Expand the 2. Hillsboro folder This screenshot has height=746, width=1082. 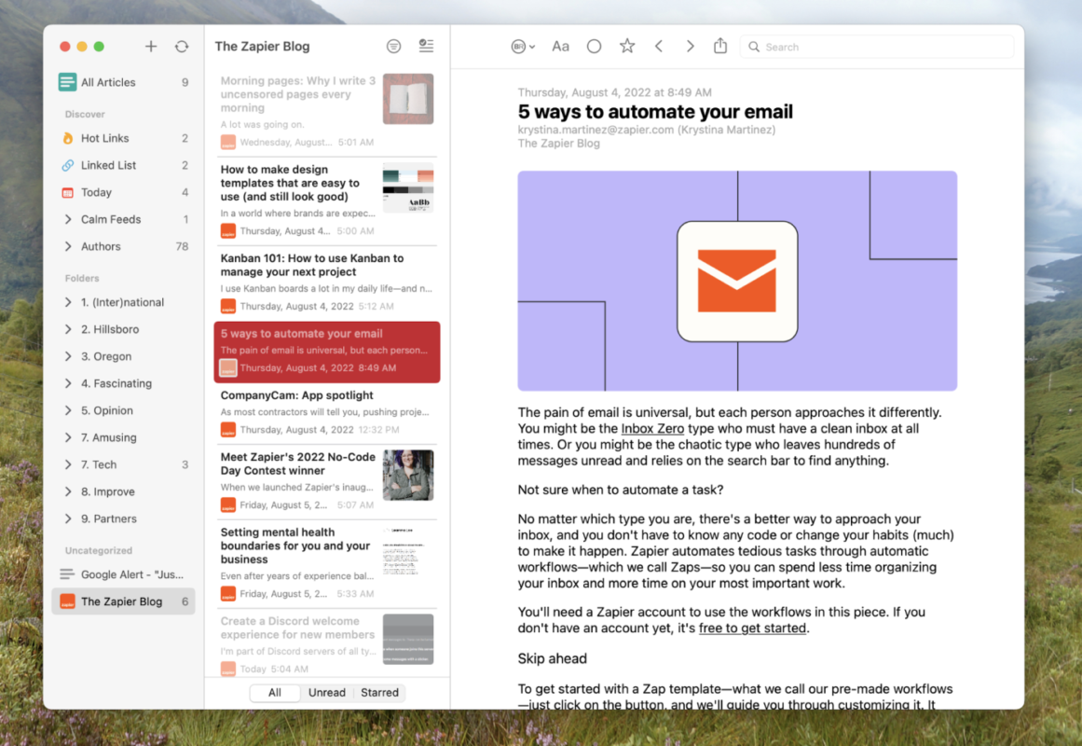click(x=68, y=329)
